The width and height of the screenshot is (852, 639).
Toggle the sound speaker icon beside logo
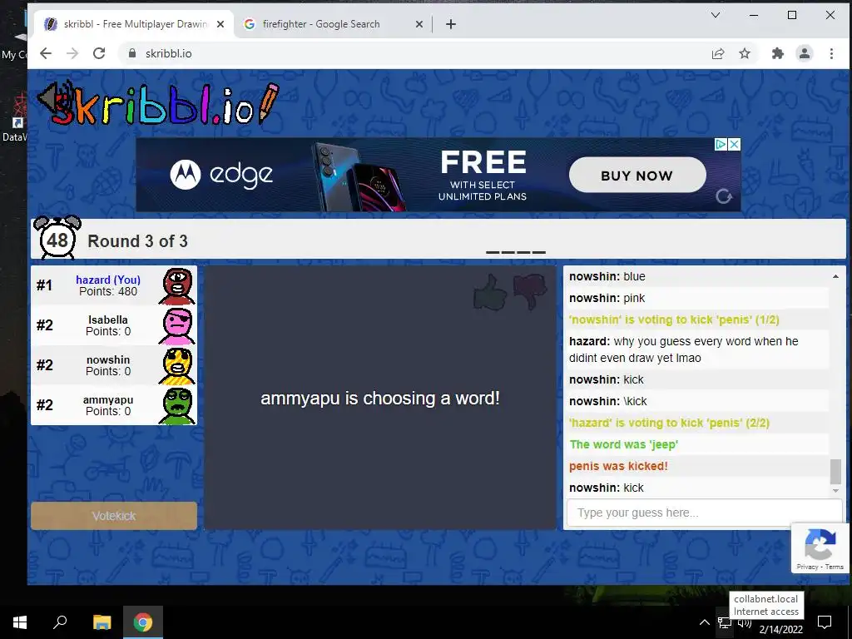(x=54, y=99)
